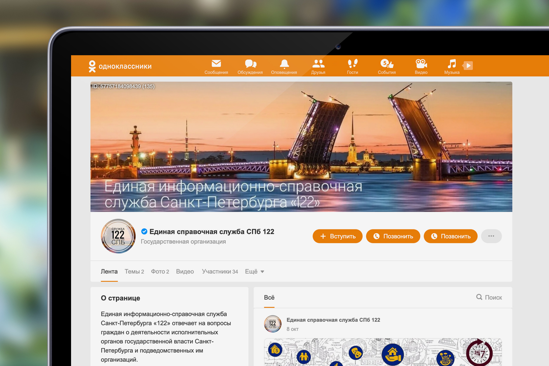Click the first Позвонить call button
549x366 pixels.
click(393, 236)
